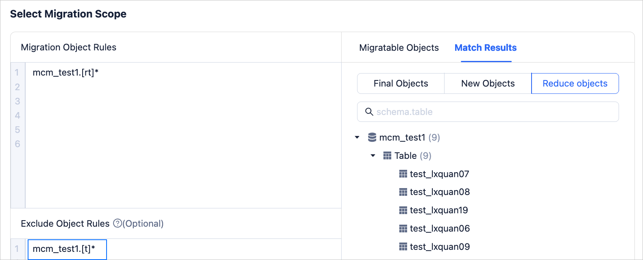Click the table icon beside test_lxquan07
This screenshot has height=260, width=643.
pos(403,174)
